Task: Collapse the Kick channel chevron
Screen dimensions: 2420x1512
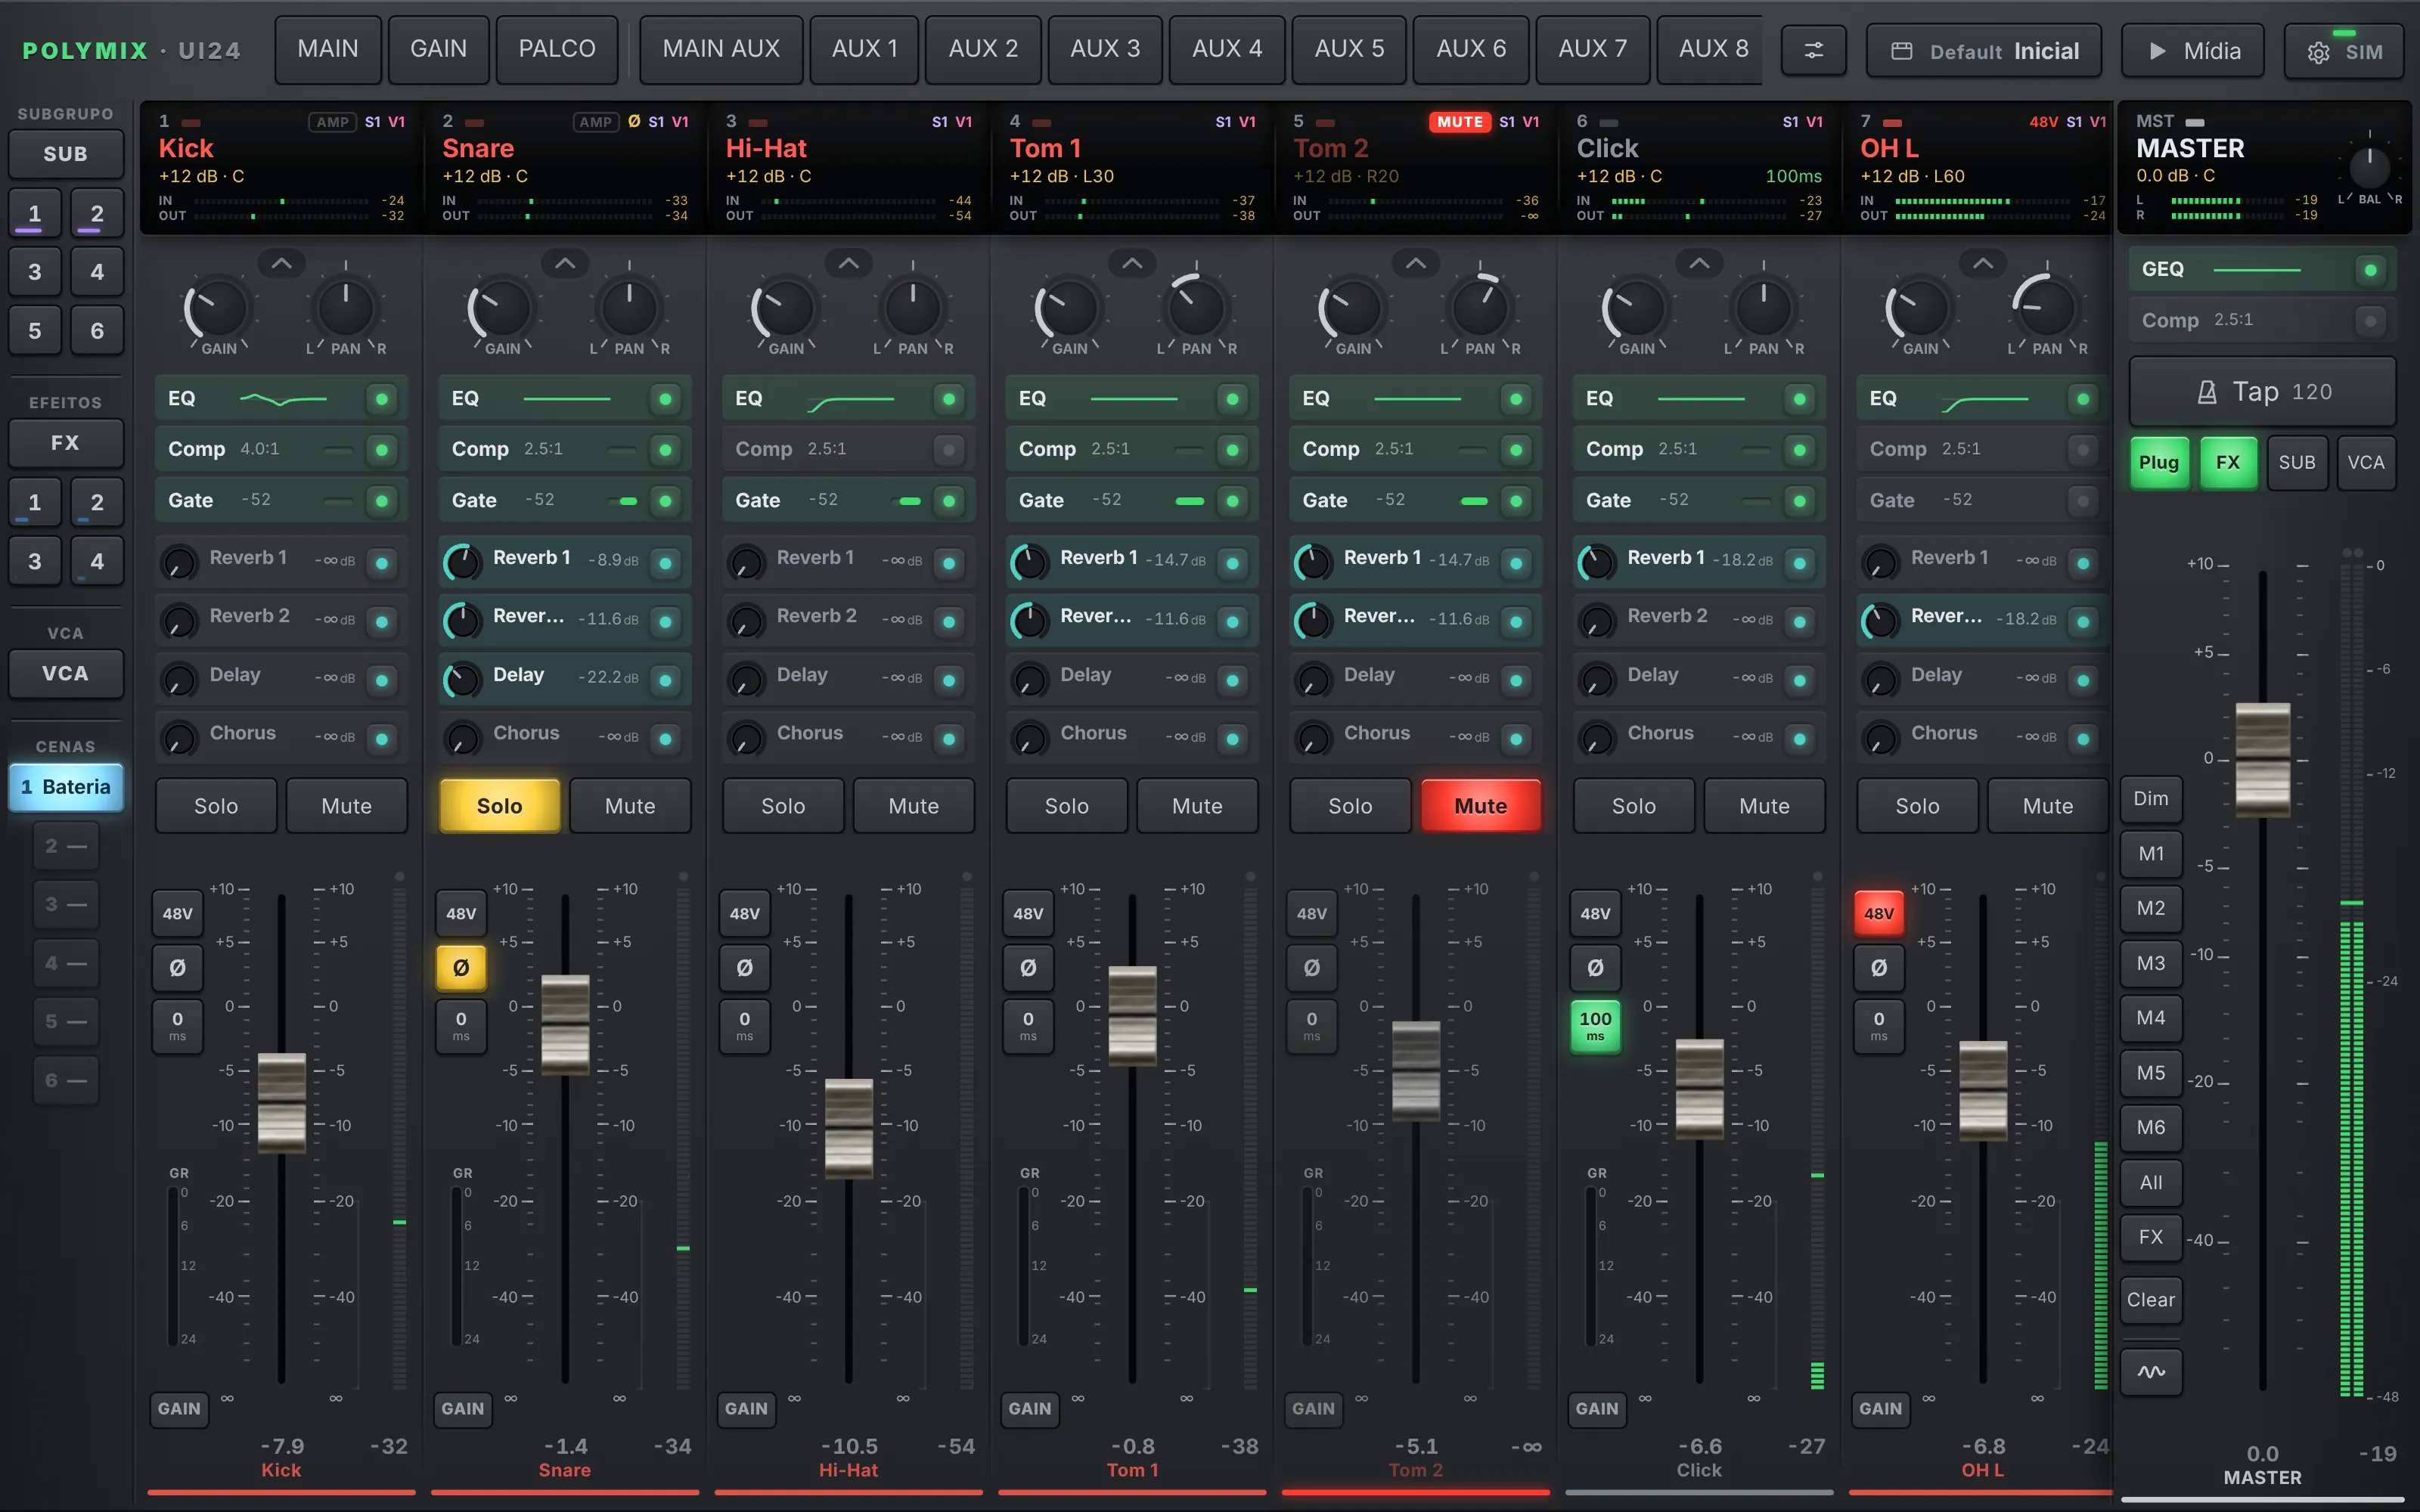Action: [x=282, y=264]
